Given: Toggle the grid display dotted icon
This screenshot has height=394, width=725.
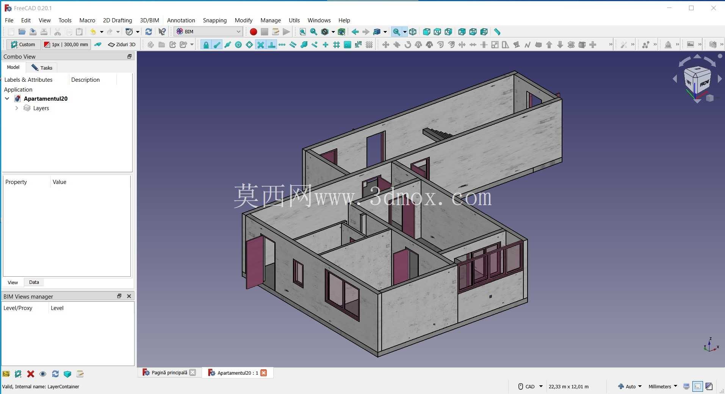Looking at the screenshot, I should [x=369, y=45].
